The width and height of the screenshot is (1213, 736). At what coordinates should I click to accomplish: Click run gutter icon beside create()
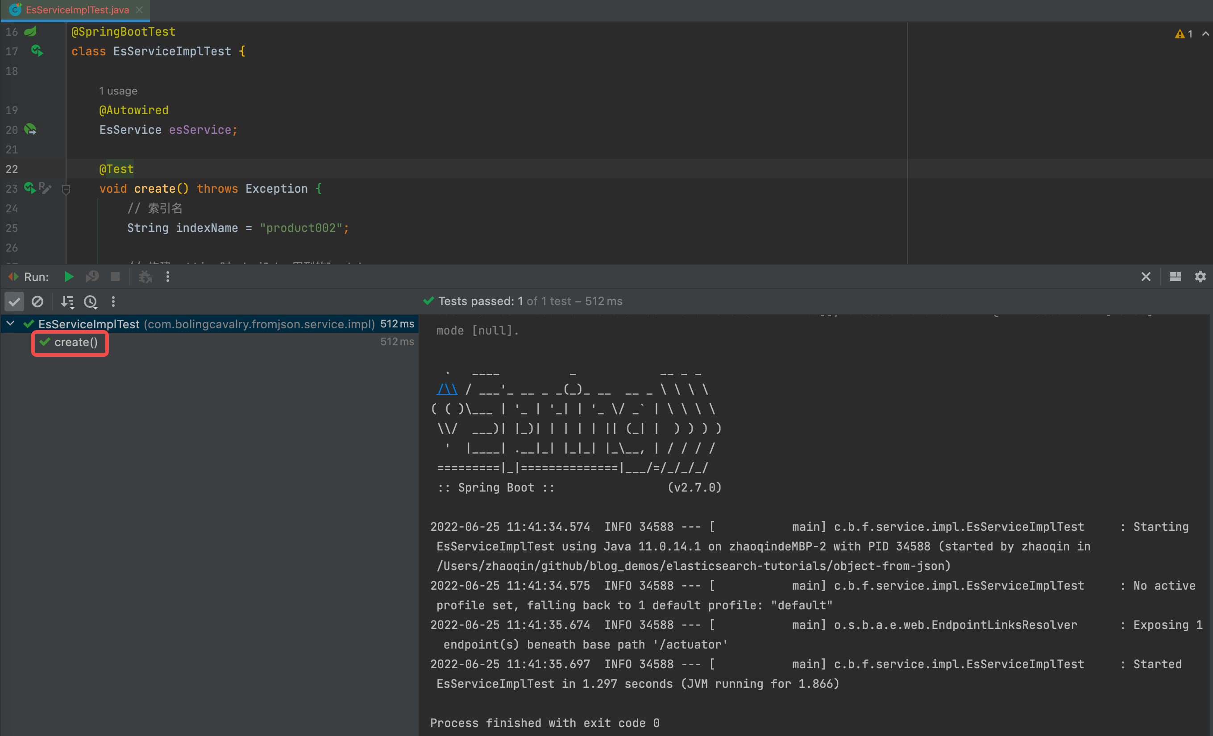click(x=29, y=188)
